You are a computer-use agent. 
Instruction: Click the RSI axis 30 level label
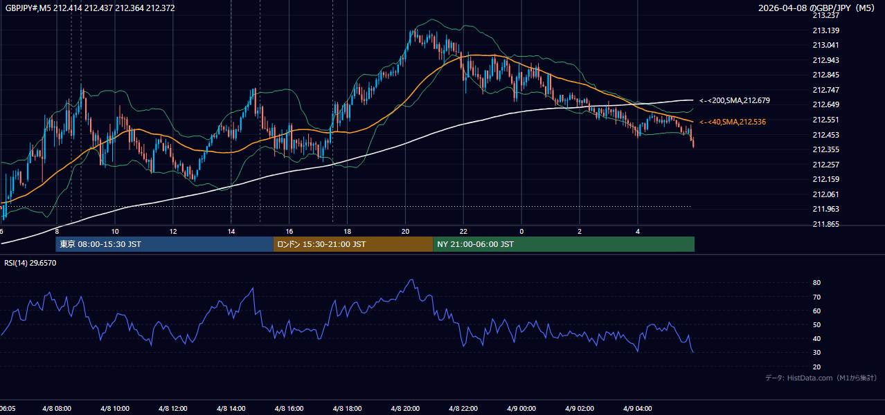point(816,353)
